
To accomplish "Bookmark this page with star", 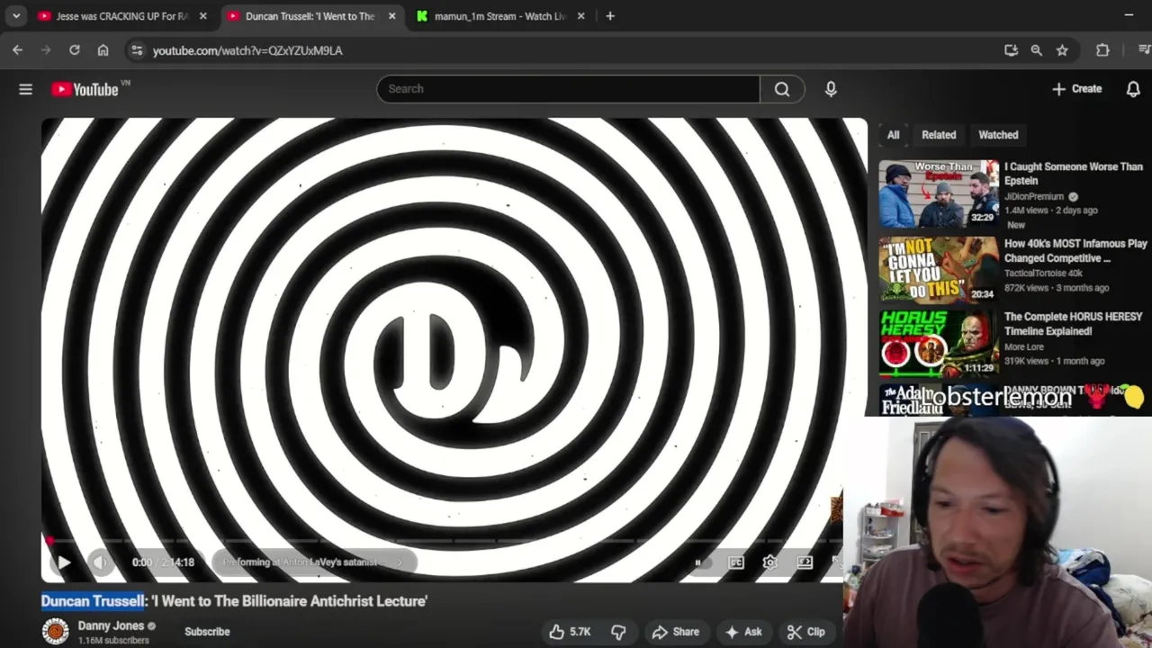I will click(1062, 50).
